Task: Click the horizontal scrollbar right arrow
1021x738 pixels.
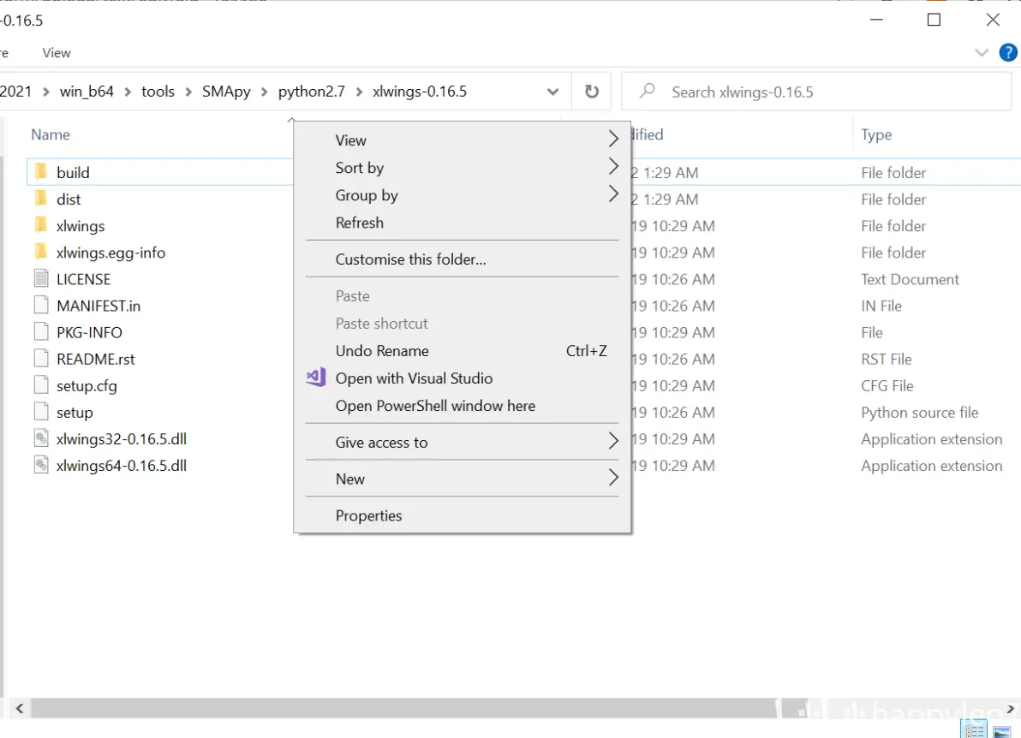Action: point(1011,708)
